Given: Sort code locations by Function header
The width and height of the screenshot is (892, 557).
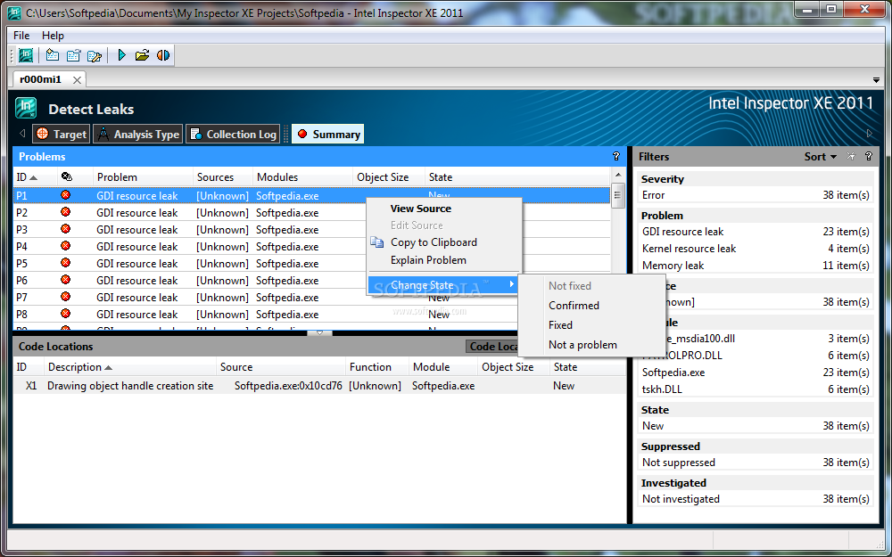Looking at the screenshot, I should point(377,367).
